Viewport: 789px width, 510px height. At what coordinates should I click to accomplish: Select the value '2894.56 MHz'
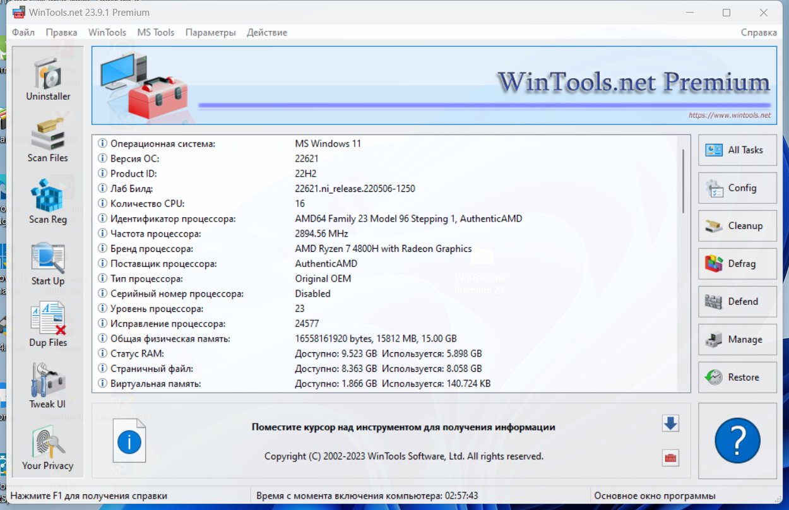[x=322, y=234]
